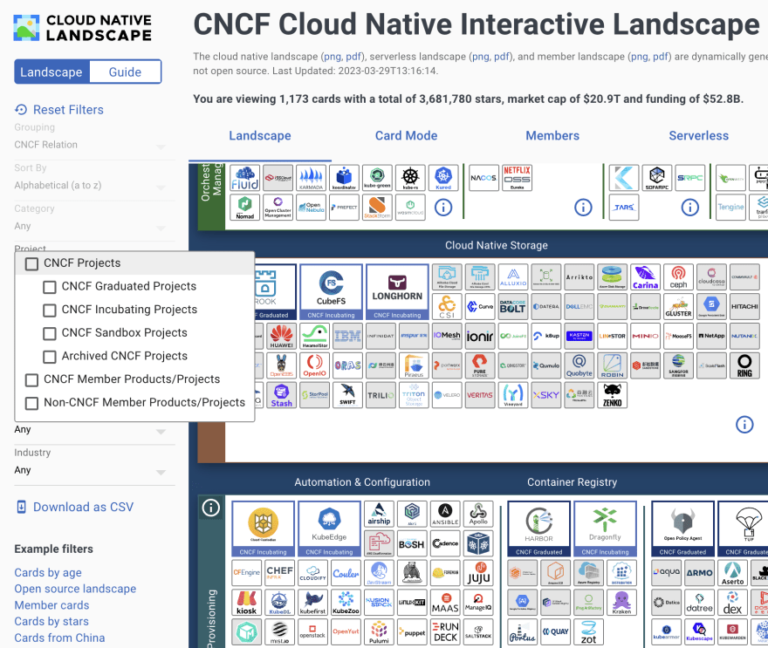Image resolution: width=768 pixels, height=648 pixels.
Task: Click the CubeFS incubating card
Action: 331,292
